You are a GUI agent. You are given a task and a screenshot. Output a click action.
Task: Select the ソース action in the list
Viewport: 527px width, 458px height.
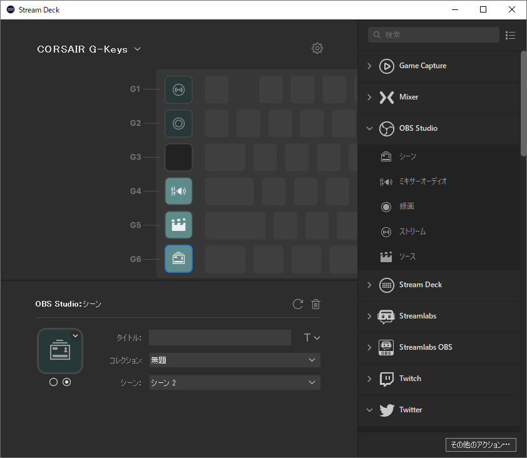coord(439,257)
